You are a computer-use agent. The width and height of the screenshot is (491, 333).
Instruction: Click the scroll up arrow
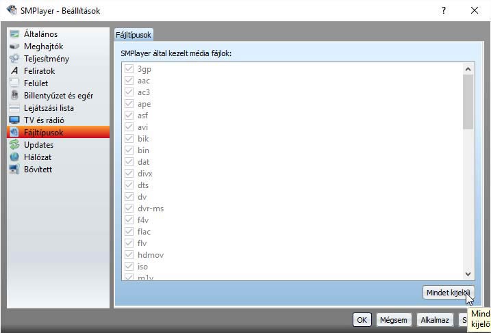(x=468, y=69)
